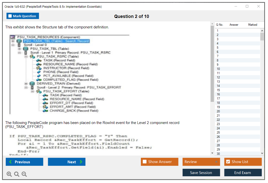Enable Show Answer
Image resolution: width=268 pixels, height=183 pixels.
tap(145, 162)
